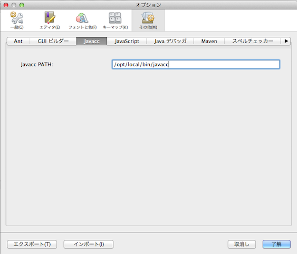Open the 一般(G) General settings icon
Screen dimensions: 297x254
tap(17, 21)
